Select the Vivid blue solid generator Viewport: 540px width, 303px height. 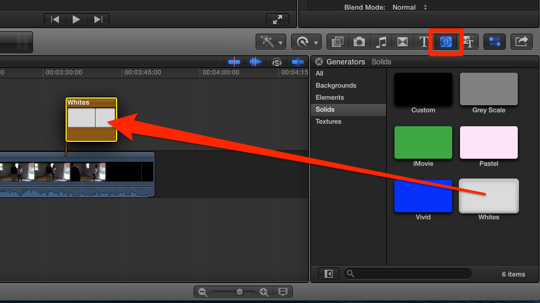423,196
